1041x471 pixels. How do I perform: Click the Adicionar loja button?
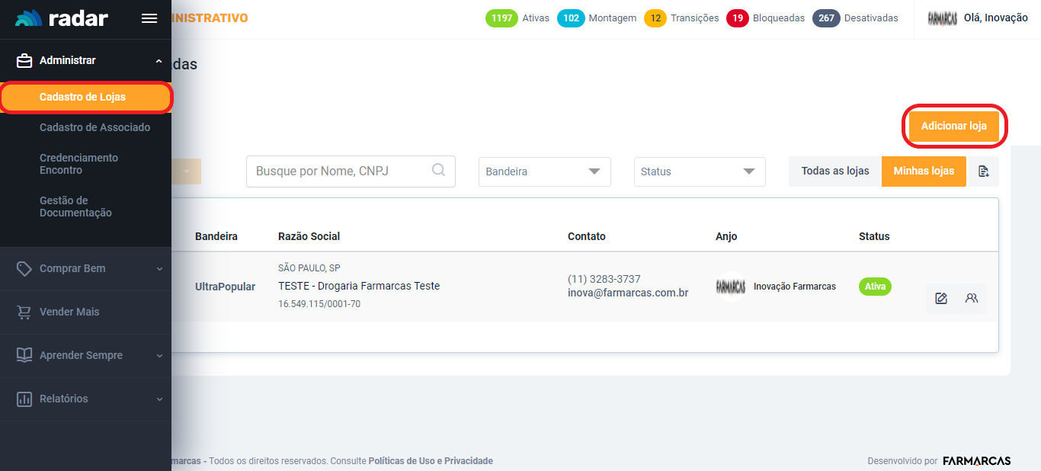[x=953, y=126]
